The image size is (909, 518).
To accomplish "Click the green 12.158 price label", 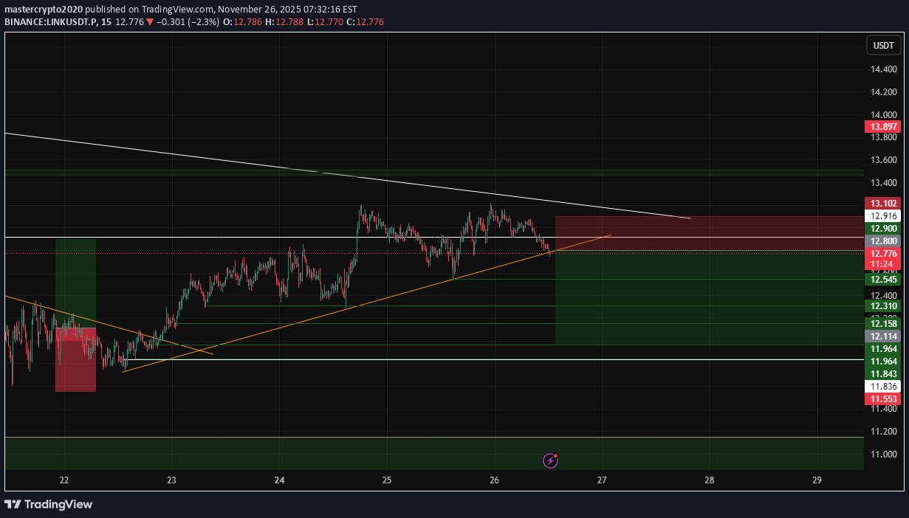I will pos(883,324).
